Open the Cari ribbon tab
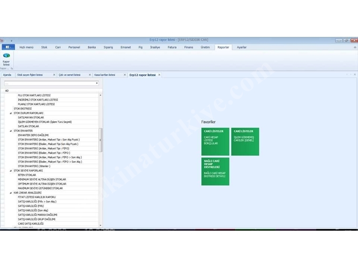Image resolution: width=358 pixels, height=268 pixels. click(58, 47)
